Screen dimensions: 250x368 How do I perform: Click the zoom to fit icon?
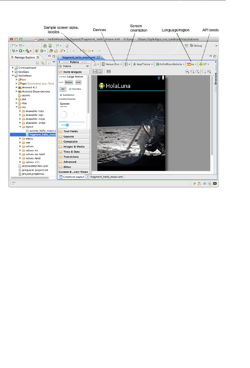192,71
